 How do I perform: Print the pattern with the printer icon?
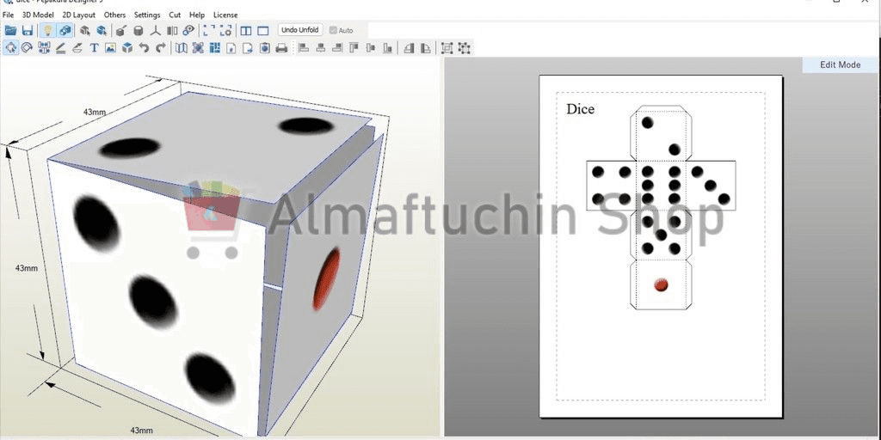pyautogui.click(x=281, y=48)
